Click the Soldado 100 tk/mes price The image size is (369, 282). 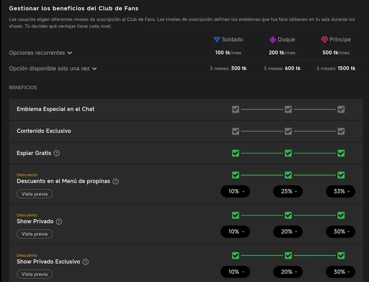228,53
